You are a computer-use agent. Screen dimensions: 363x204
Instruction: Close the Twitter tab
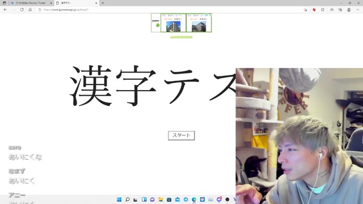pyautogui.click(x=51, y=3)
